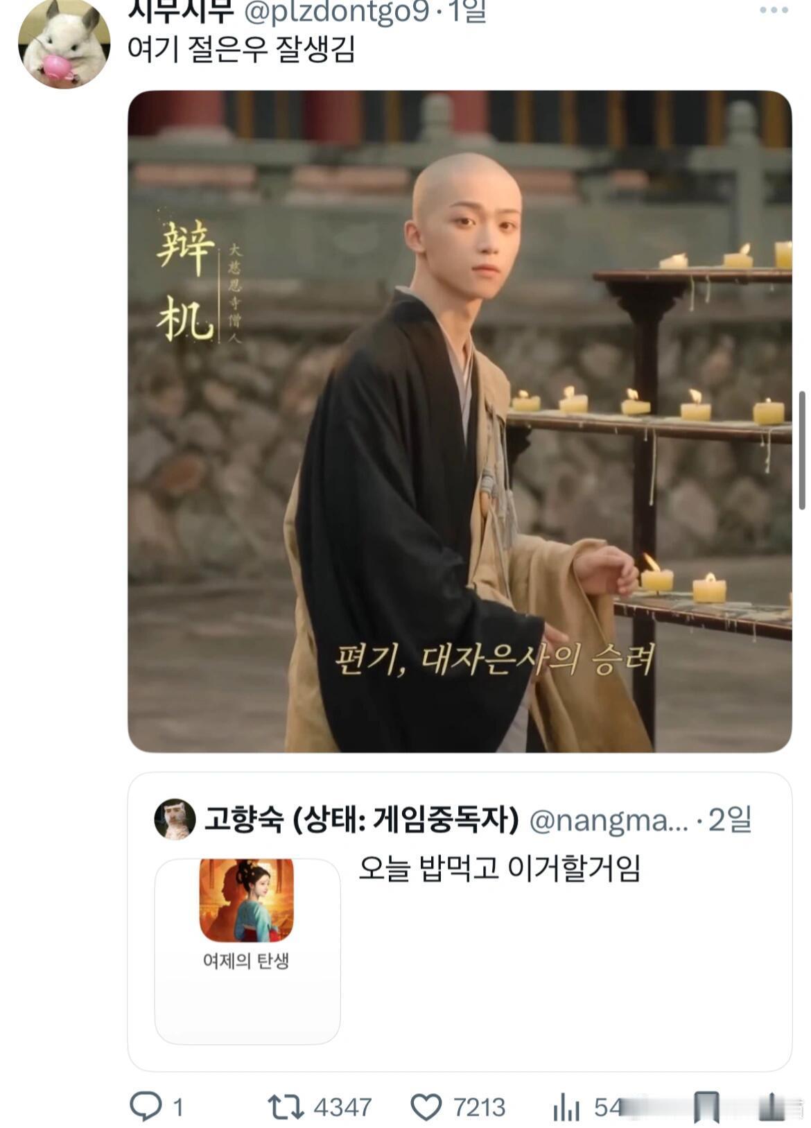Open the 여제의 탄생 app card

(247, 951)
